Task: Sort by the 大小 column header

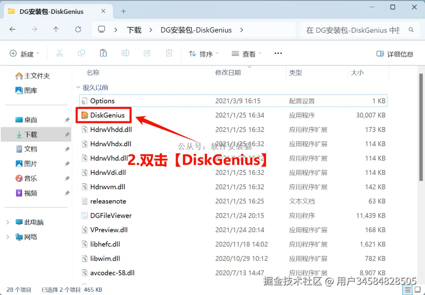Action: point(357,73)
